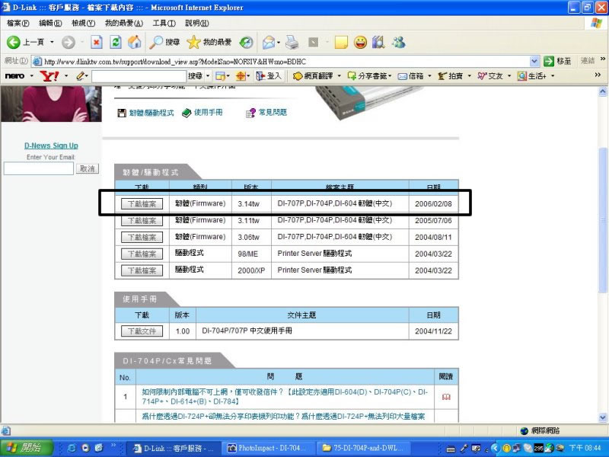Expand the nero toolbar dropdown arrow

(x=31, y=75)
